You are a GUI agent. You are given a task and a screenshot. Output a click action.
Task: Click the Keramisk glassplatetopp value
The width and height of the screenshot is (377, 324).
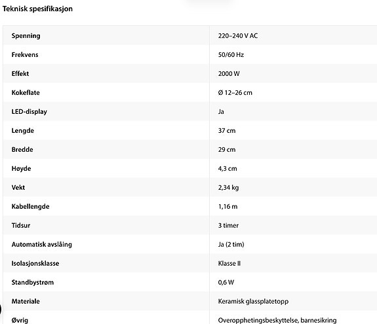(253, 301)
